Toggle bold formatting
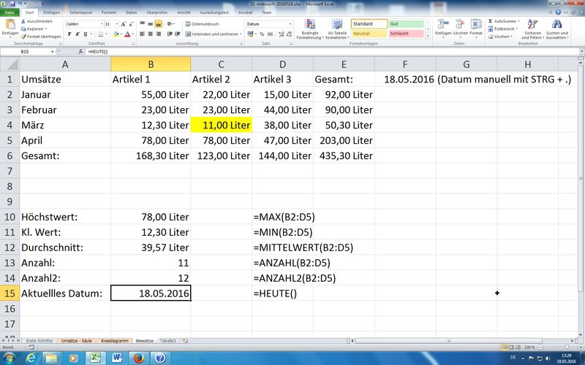Image resolution: width=585 pixels, height=365 pixels. [x=69, y=34]
